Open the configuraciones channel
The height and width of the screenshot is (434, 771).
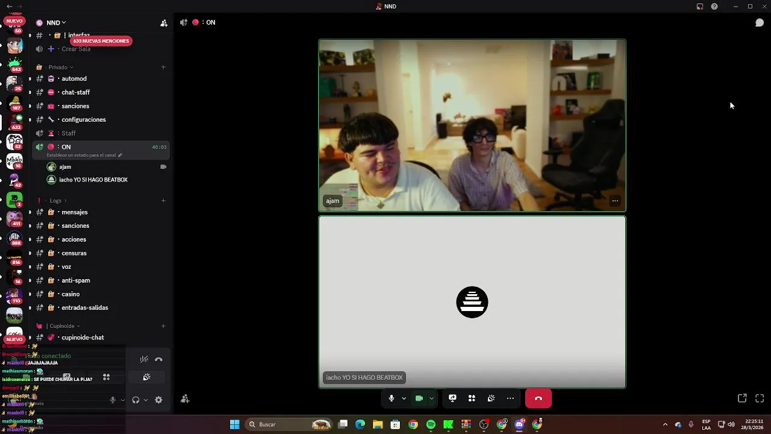coord(83,119)
